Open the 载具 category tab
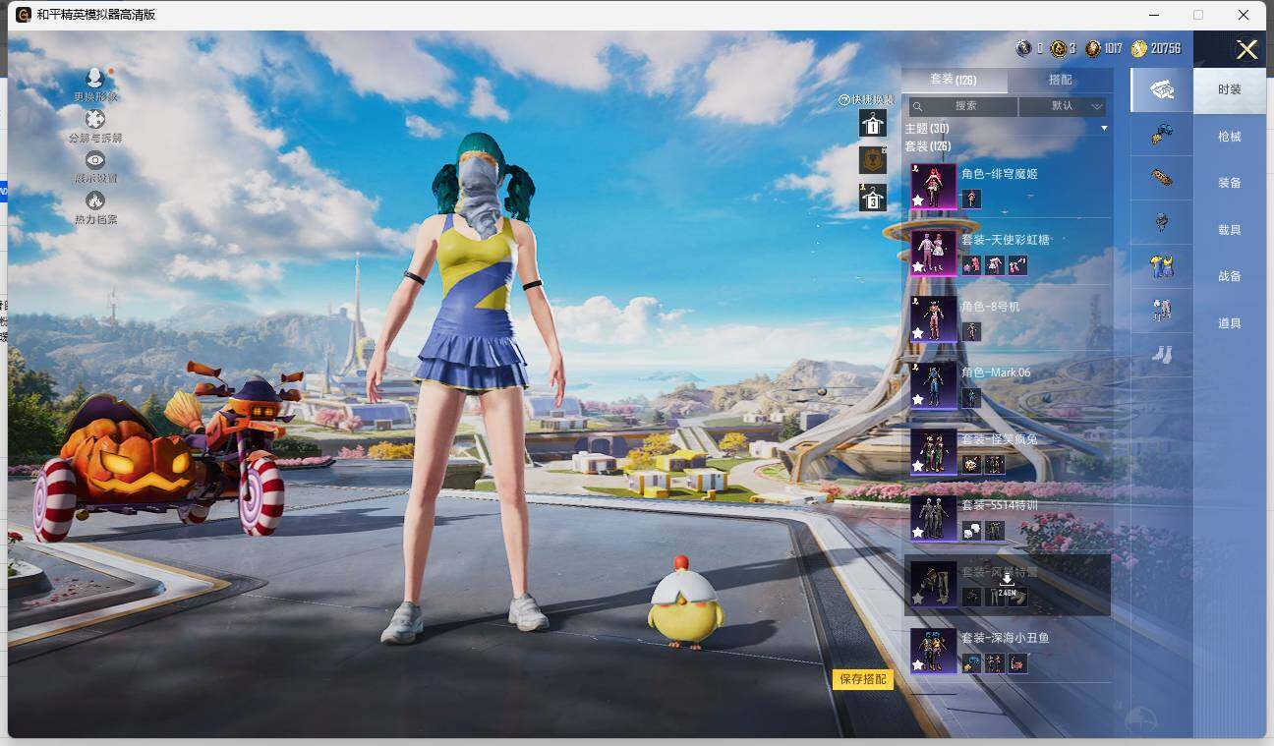The height and width of the screenshot is (746, 1274). coord(1229,230)
